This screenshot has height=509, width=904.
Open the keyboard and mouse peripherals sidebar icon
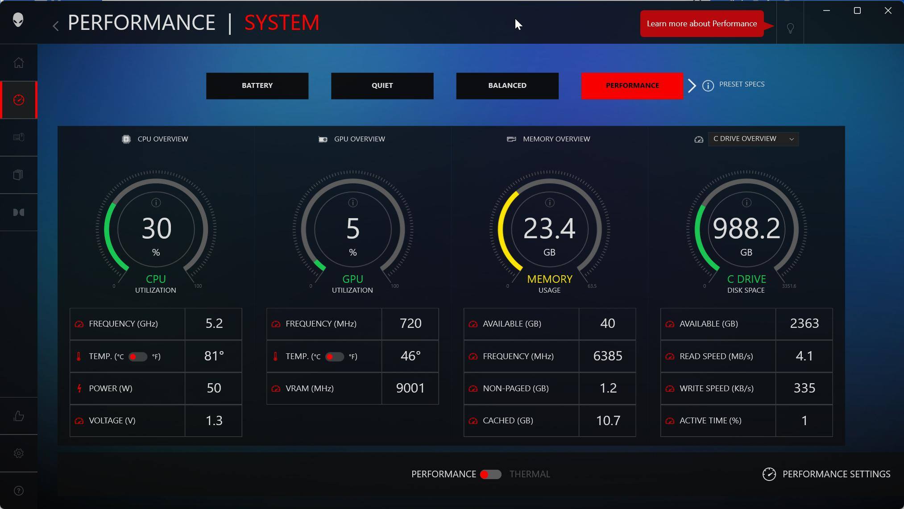(18, 137)
